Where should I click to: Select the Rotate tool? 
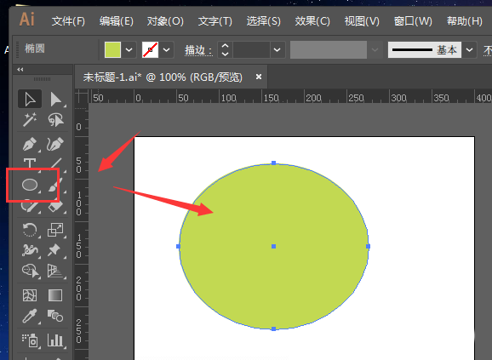[30, 230]
